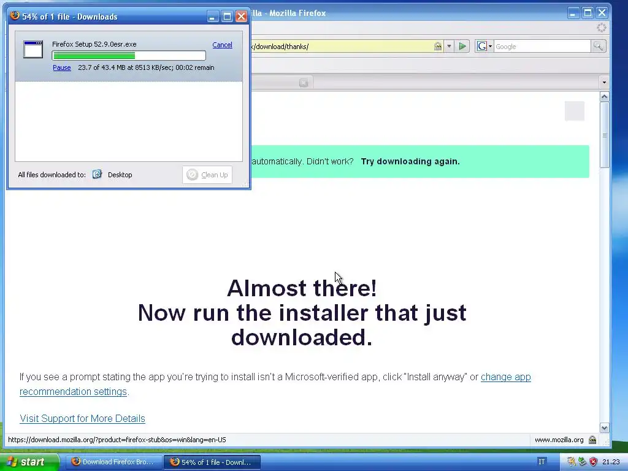Open the Windows Start menu
This screenshot has width=628, height=471.
pos(29,462)
